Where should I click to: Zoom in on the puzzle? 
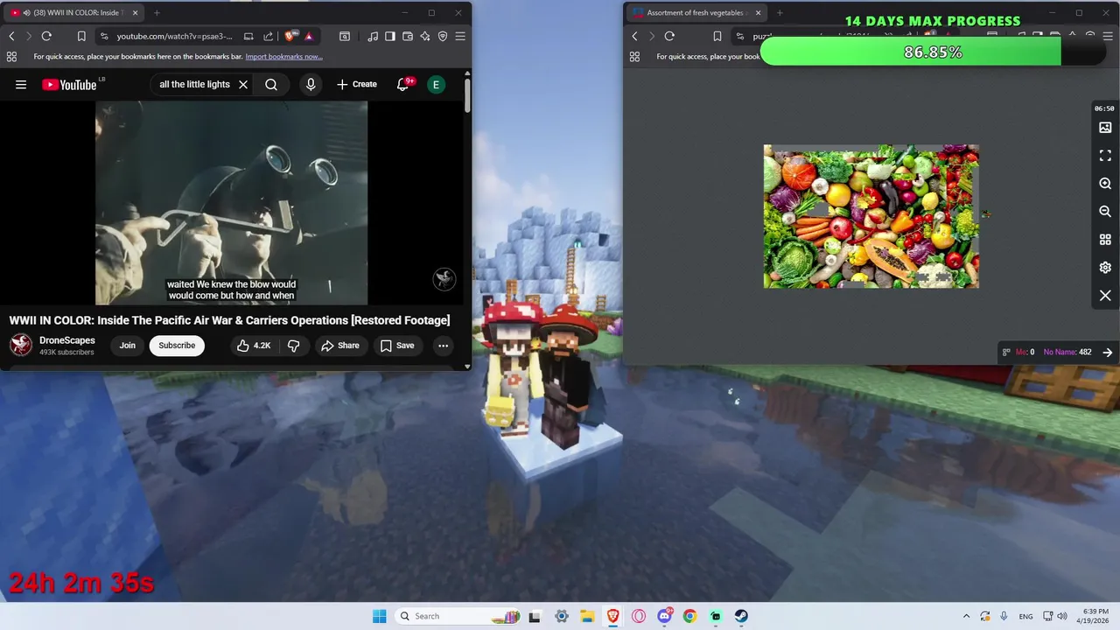point(1105,184)
